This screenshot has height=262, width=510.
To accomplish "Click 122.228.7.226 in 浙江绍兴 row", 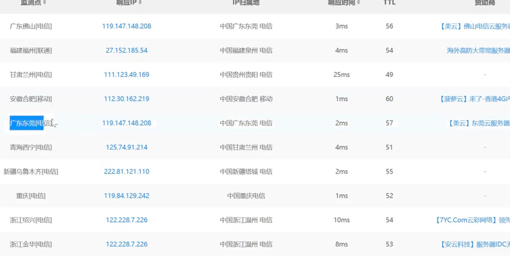I will (x=126, y=220).
